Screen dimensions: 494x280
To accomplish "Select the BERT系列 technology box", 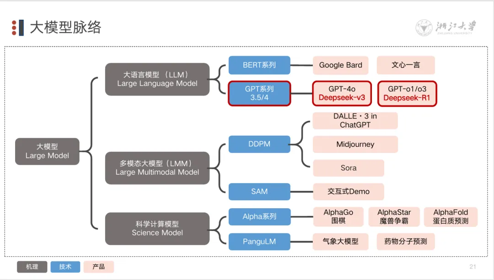I will coord(259,65).
